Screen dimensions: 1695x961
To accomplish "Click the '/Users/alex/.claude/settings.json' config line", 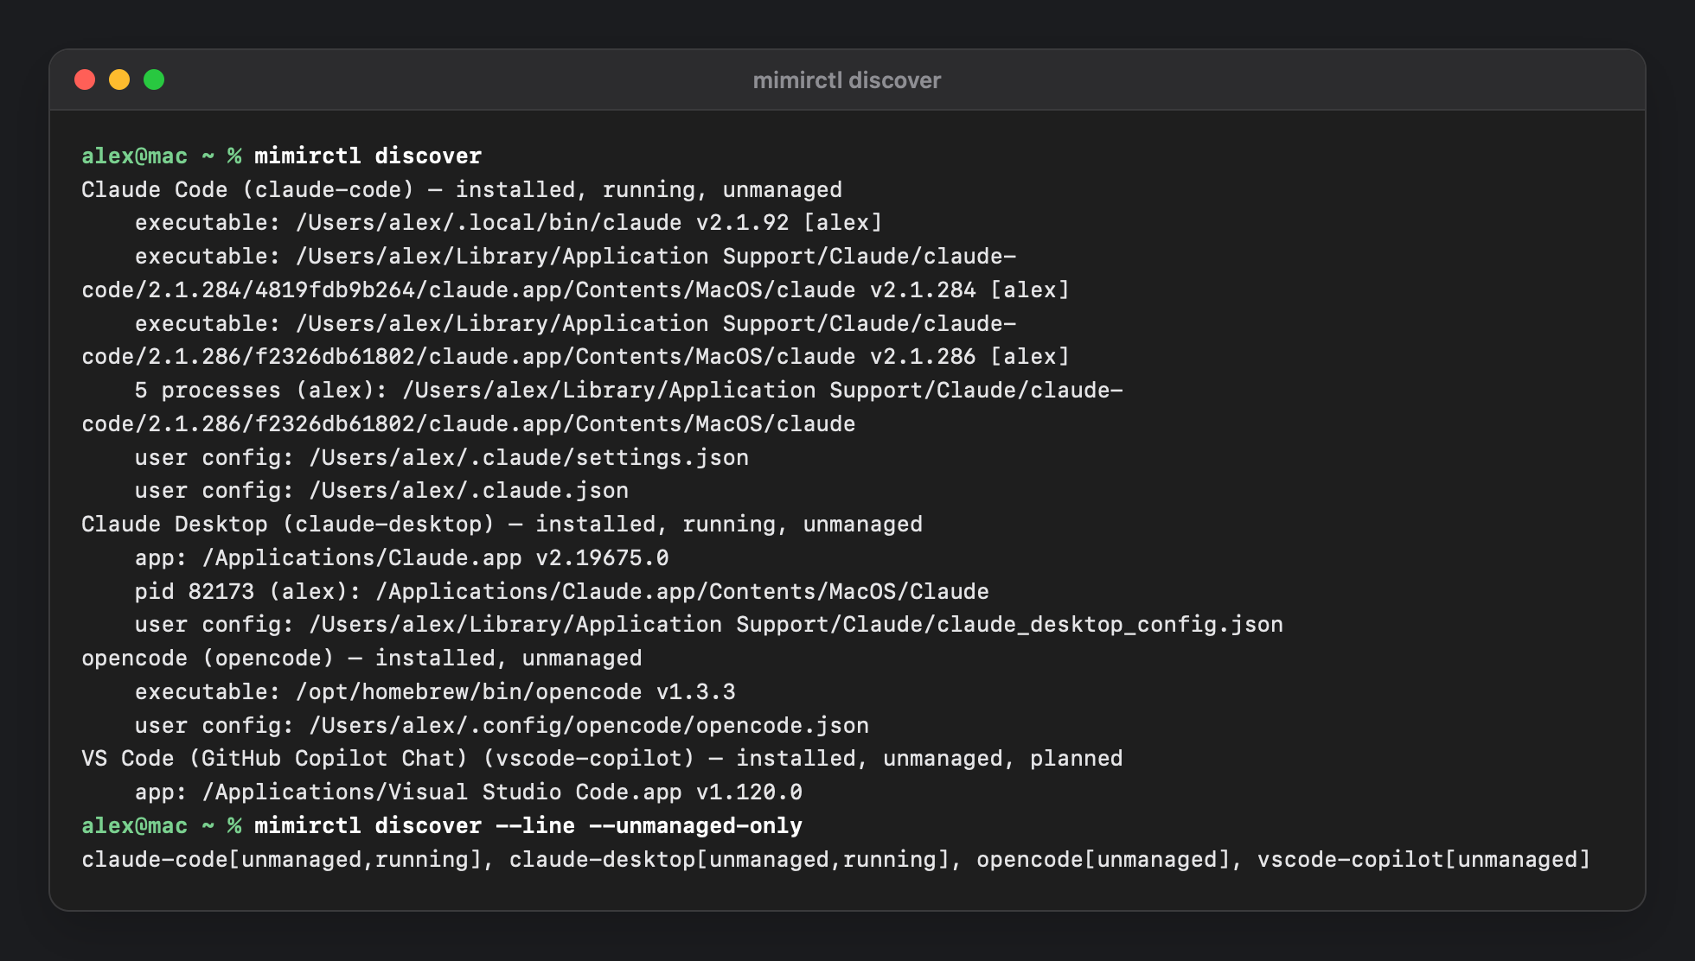I will point(442,458).
